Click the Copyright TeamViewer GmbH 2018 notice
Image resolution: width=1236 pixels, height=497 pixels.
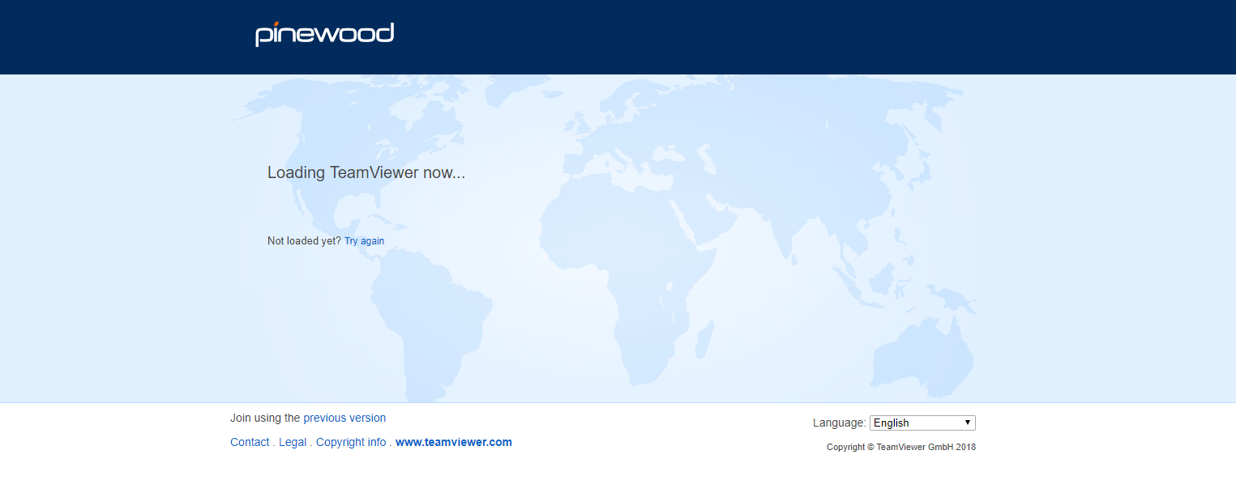click(x=900, y=447)
